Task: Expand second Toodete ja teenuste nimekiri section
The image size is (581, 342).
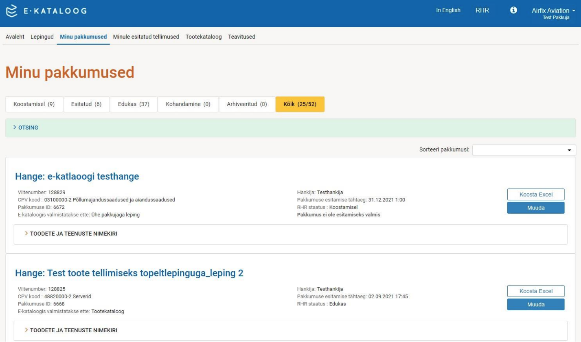Action: coord(73,330)
